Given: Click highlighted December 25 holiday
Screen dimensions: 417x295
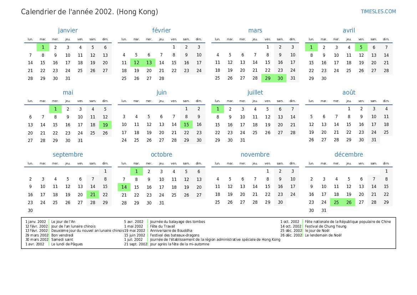Looking at the screenshot, I should point(336,202).
